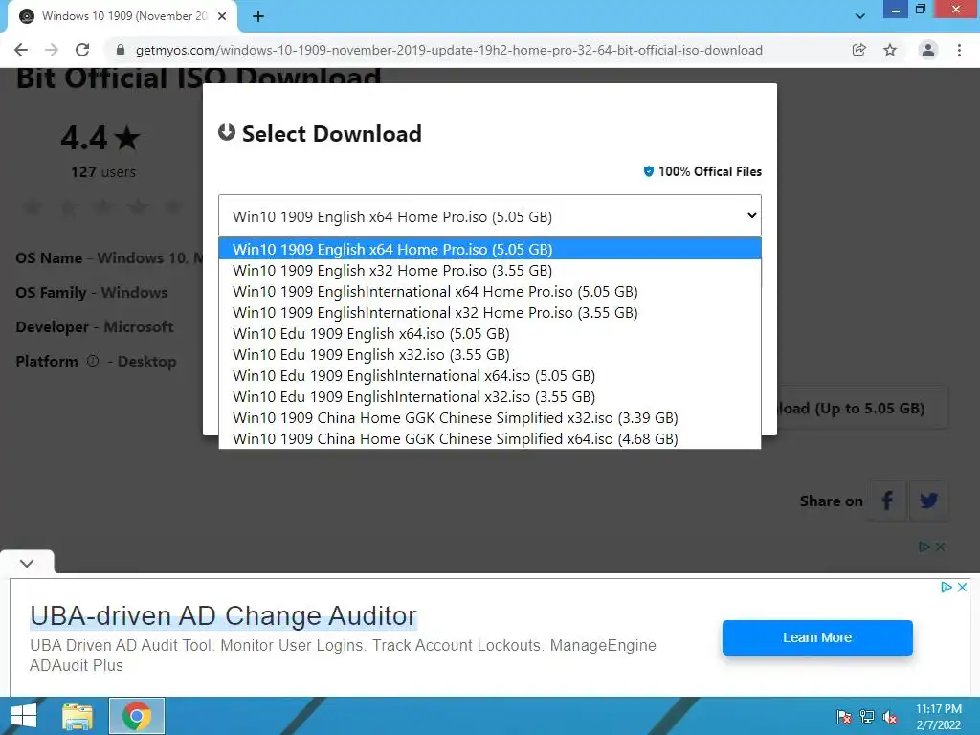Click the 'OS Family - Windows' text

[92, 292]
